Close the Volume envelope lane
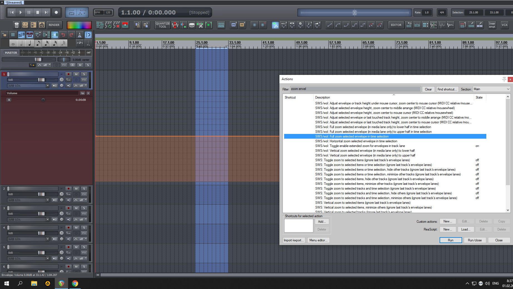The height and width of the screenshot is (289, 513). click(x=88, y=93)
